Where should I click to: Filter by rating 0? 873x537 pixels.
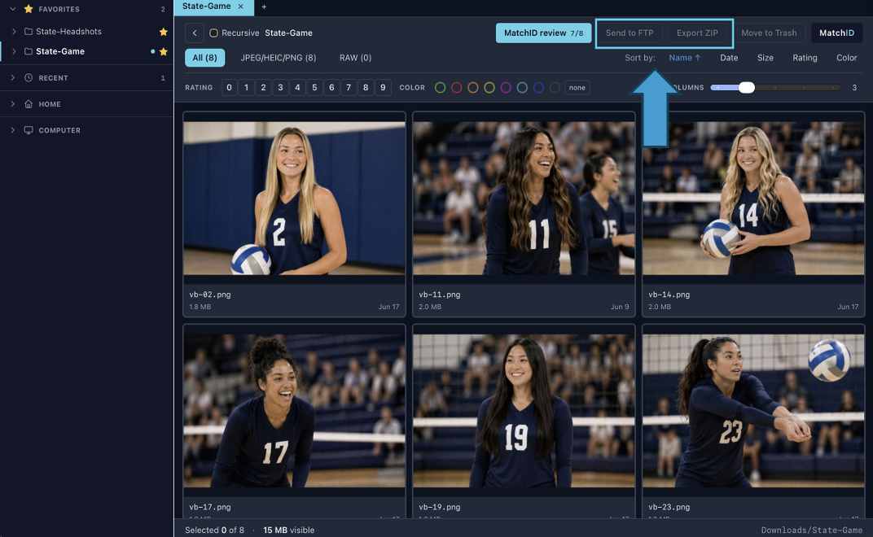229,87
